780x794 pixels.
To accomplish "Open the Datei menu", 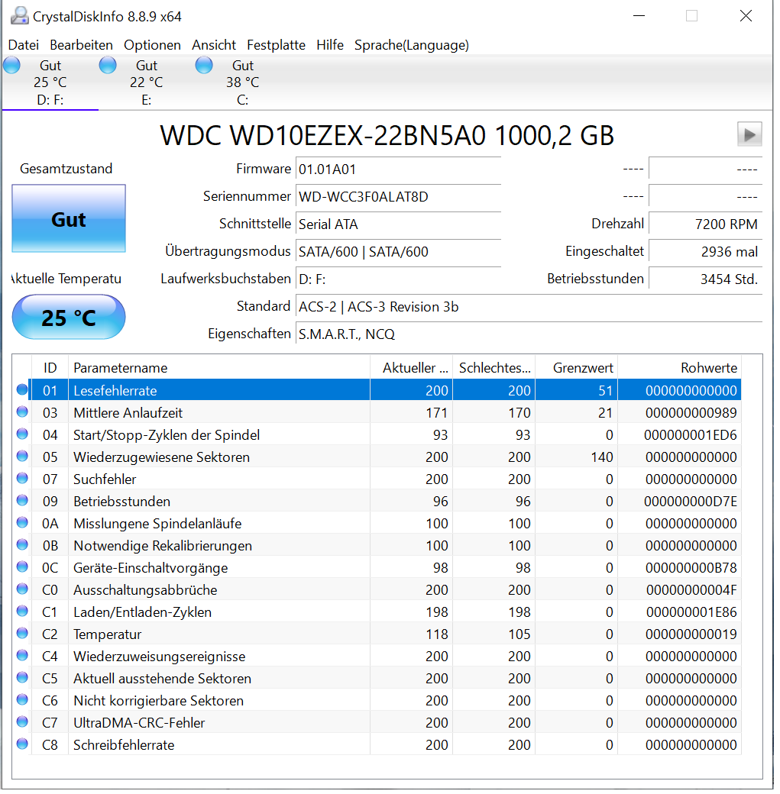I will click(24, 45).
